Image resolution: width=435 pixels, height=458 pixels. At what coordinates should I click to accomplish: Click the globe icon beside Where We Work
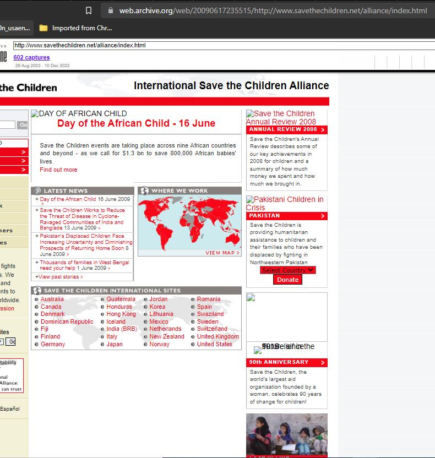pyautogui.click(x=144, y=190)
